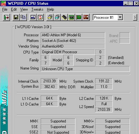This screenshot has height=134, width=139.
Task: Click the MMX+ Supported field
Action: tap(112, 121)
